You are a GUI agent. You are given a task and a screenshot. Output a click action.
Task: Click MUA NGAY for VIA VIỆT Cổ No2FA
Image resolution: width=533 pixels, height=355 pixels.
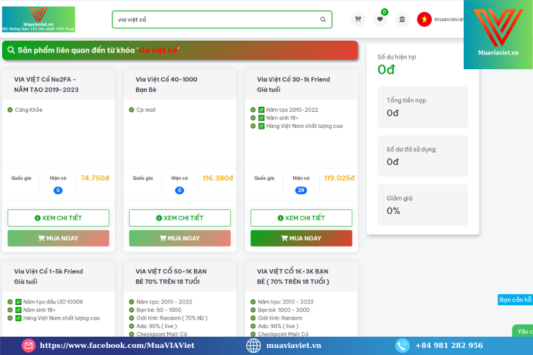(x=59, y=238)
